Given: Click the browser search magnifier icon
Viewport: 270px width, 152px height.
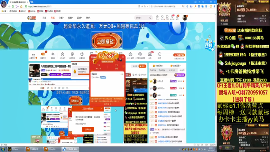Looking at the screenshot, I should (x=183, y=6).
